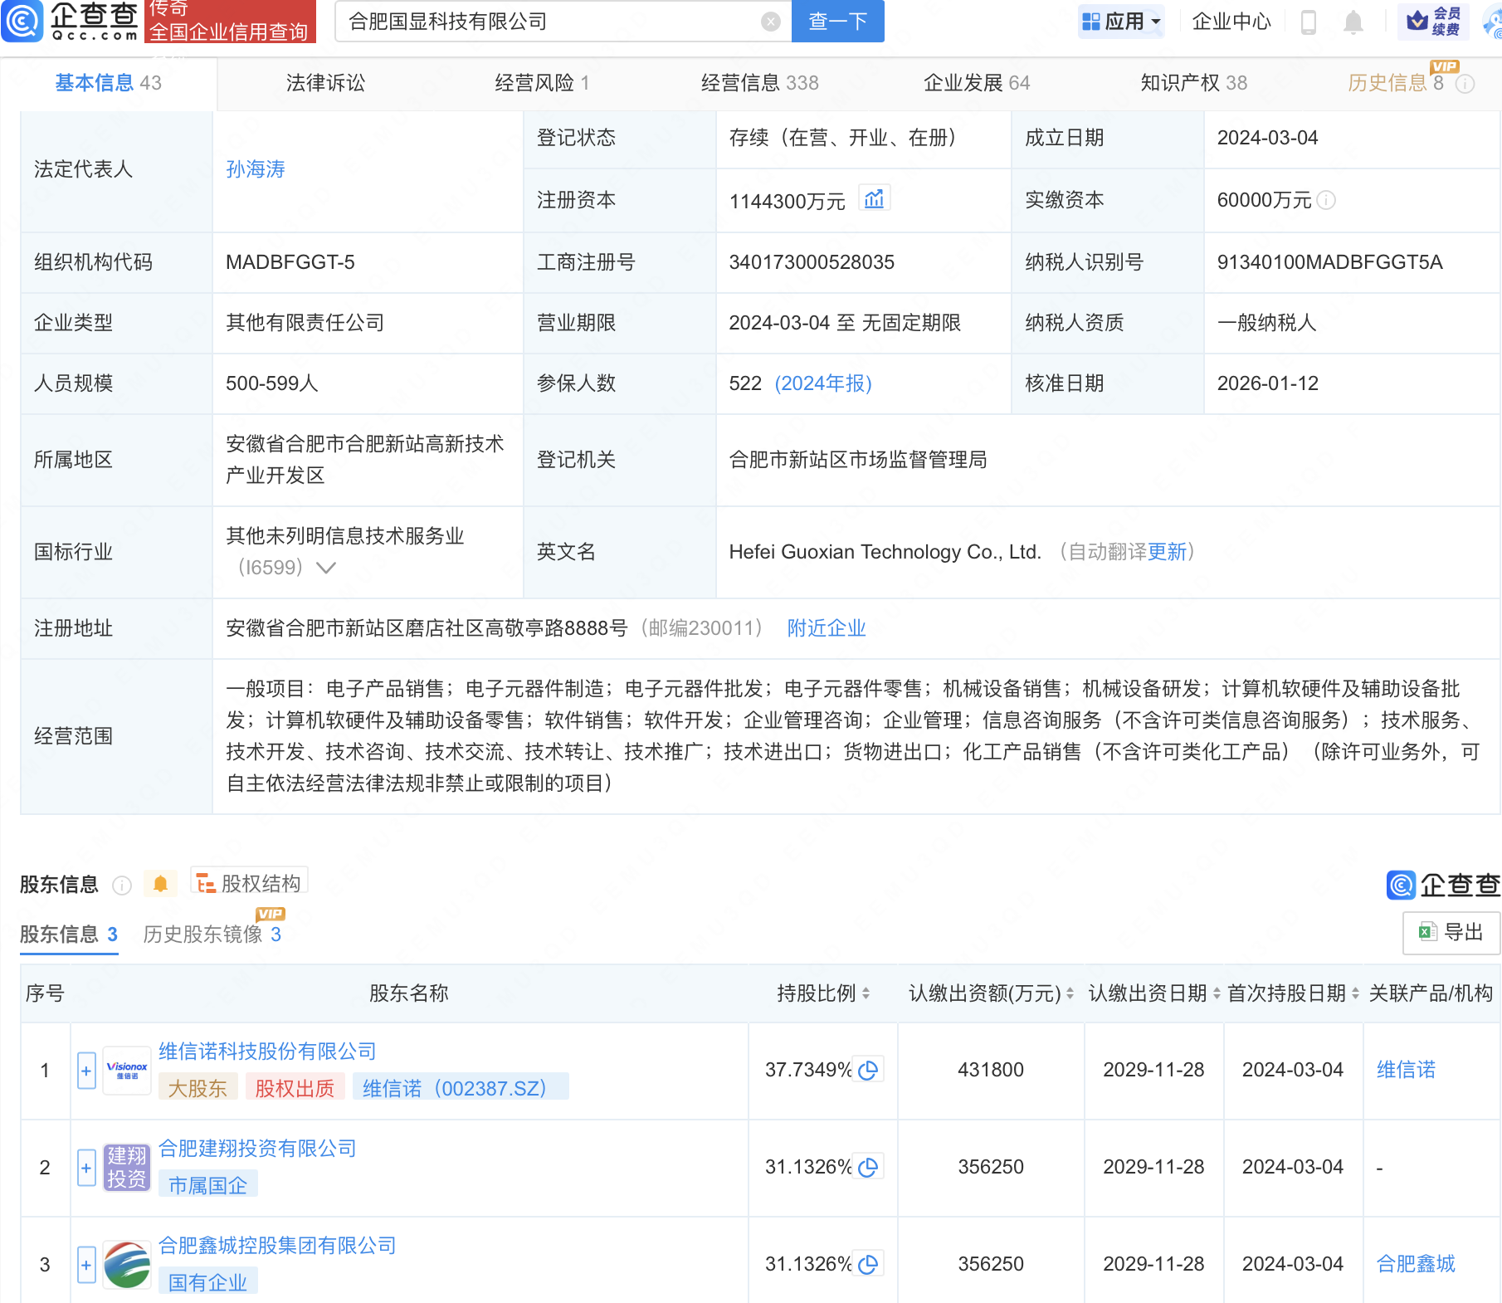Screen dimensions: 1502x1303
Task: Expand the 合肥建翔投资有限公司 shareholder row
Action: pyautogui.click(x=86, y=1168)
